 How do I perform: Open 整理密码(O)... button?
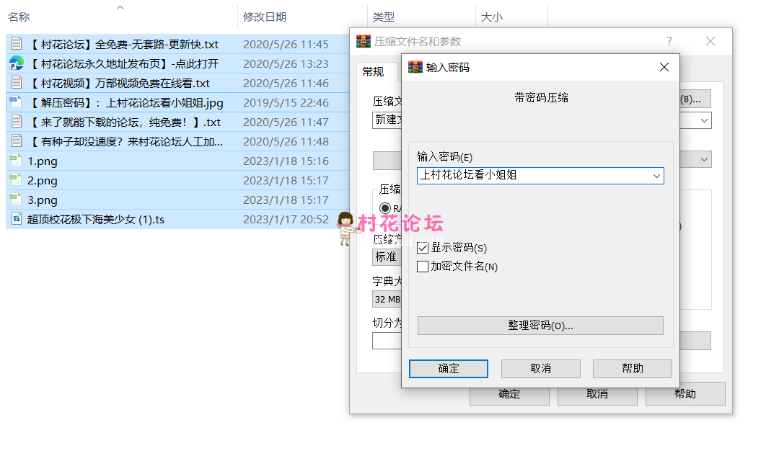point(540,326)
